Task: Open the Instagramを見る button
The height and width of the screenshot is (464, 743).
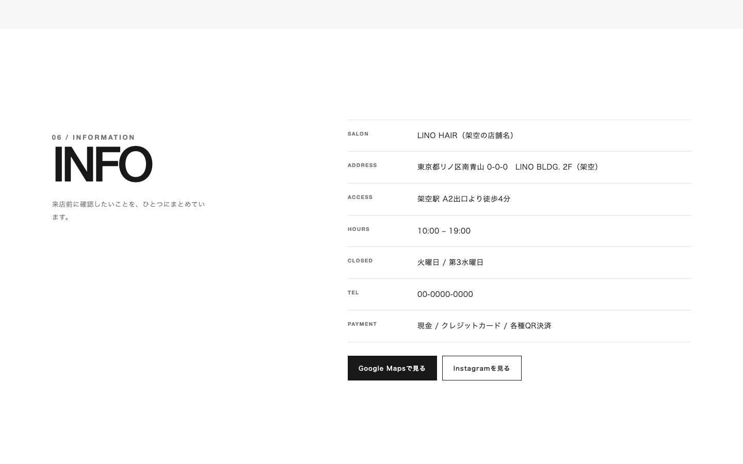Action: pos(482,368)
